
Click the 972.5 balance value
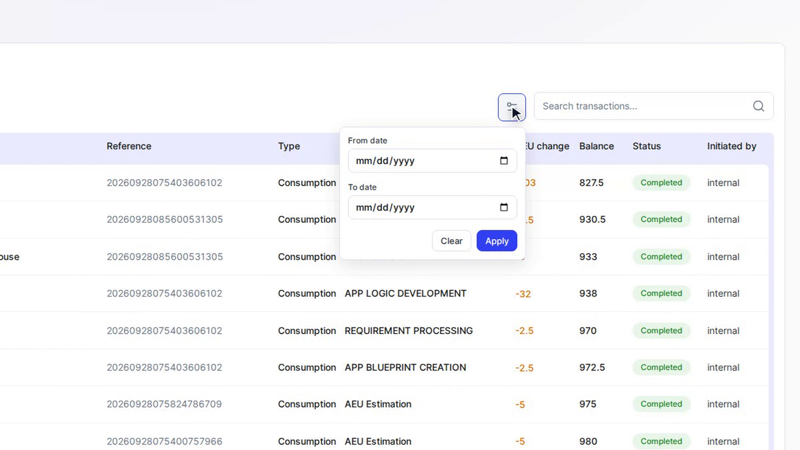tap(592, 367)
